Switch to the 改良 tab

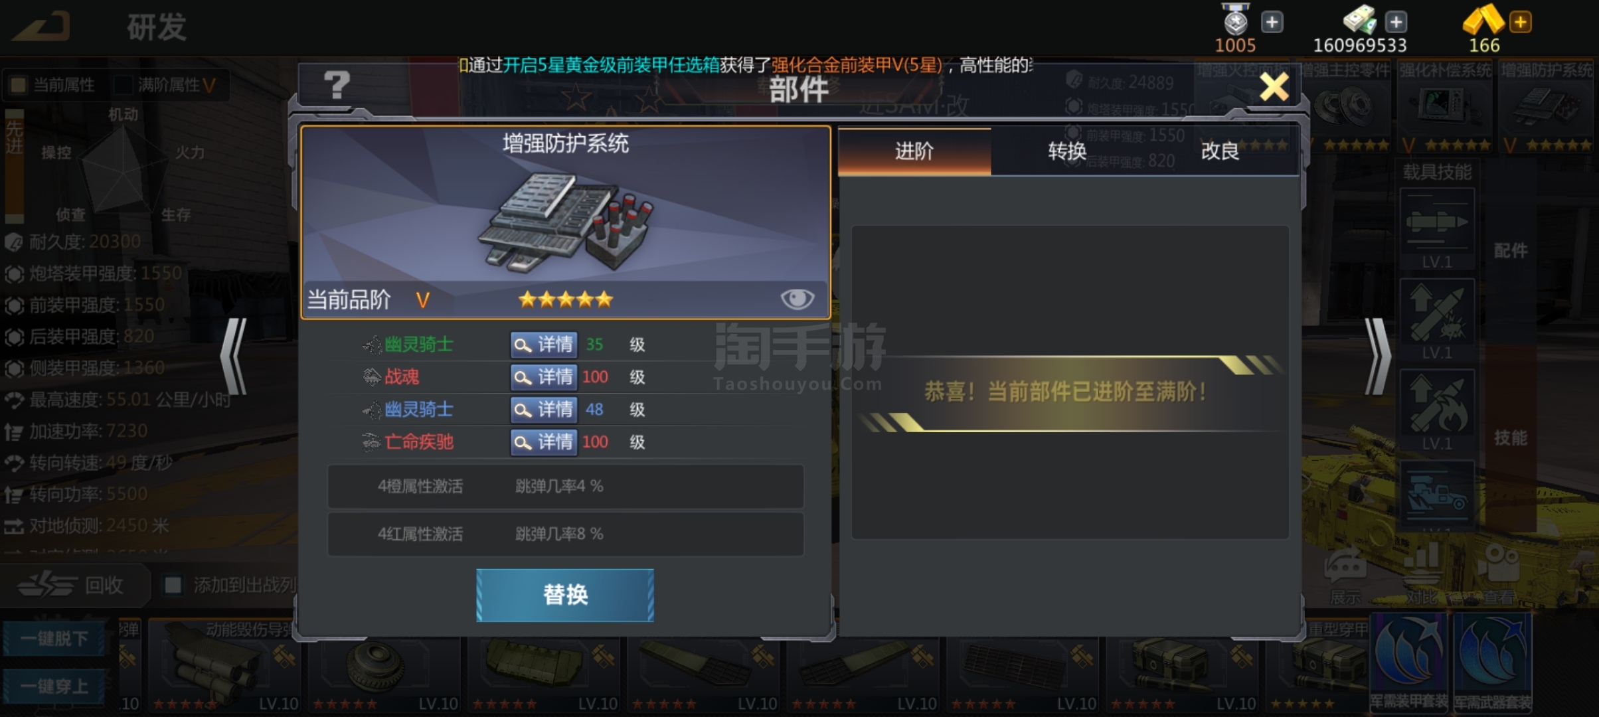coord(1220,151)
